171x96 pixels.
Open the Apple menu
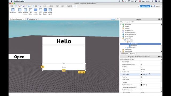tap(11, 1)
